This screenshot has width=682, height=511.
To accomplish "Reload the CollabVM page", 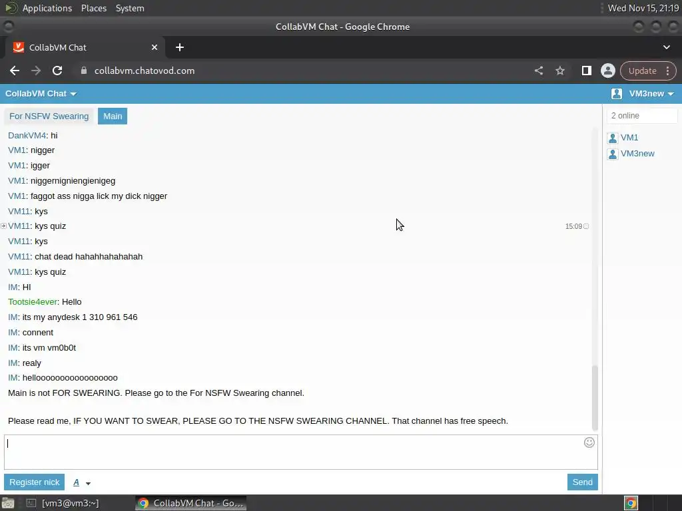I will [x=57, y=71].
